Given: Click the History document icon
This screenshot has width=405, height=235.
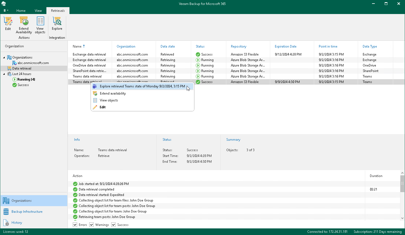Looking at the screenshot, I should pos(6,223).
